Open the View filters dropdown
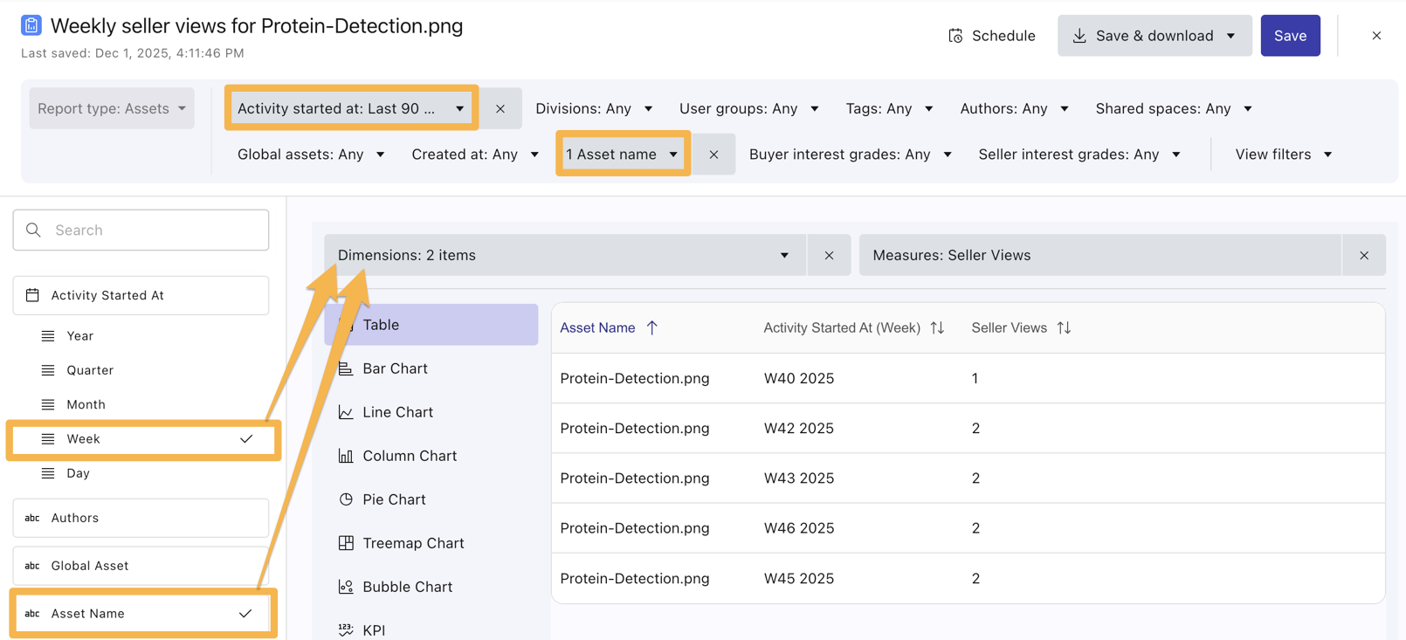1406x640 pixels. [x=1283, y=155]
